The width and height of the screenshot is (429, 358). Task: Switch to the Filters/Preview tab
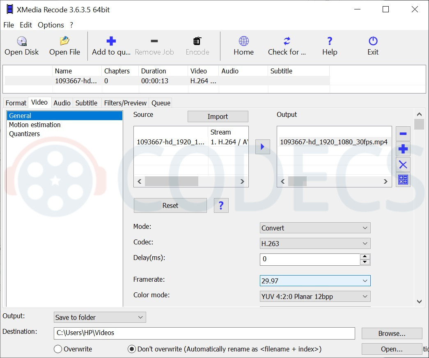tap(125, 103)
